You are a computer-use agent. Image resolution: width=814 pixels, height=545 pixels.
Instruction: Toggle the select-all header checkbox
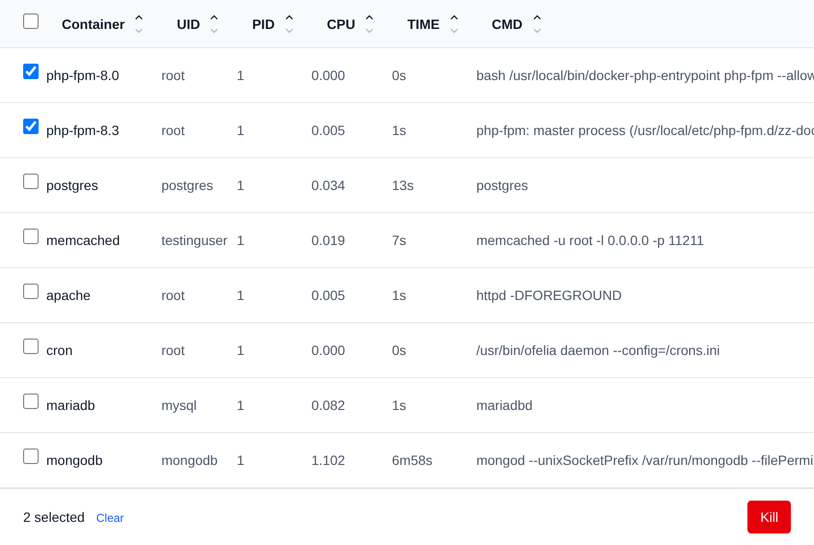(31, 21)
